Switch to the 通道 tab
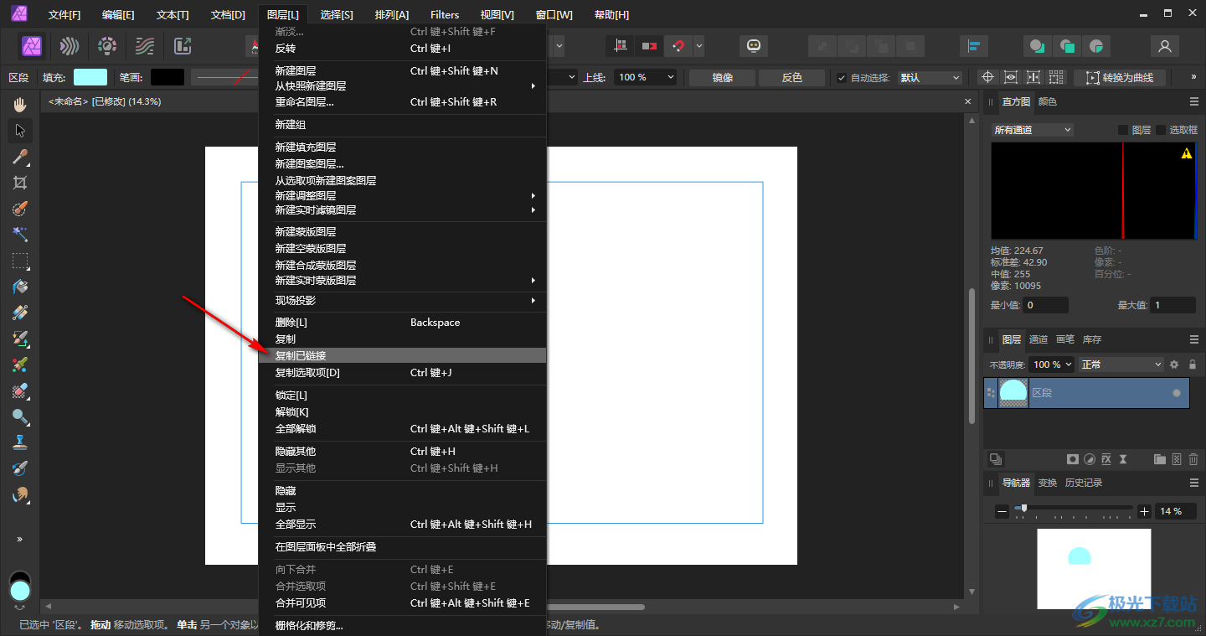1206x636 pixels. coord(1038,339)
